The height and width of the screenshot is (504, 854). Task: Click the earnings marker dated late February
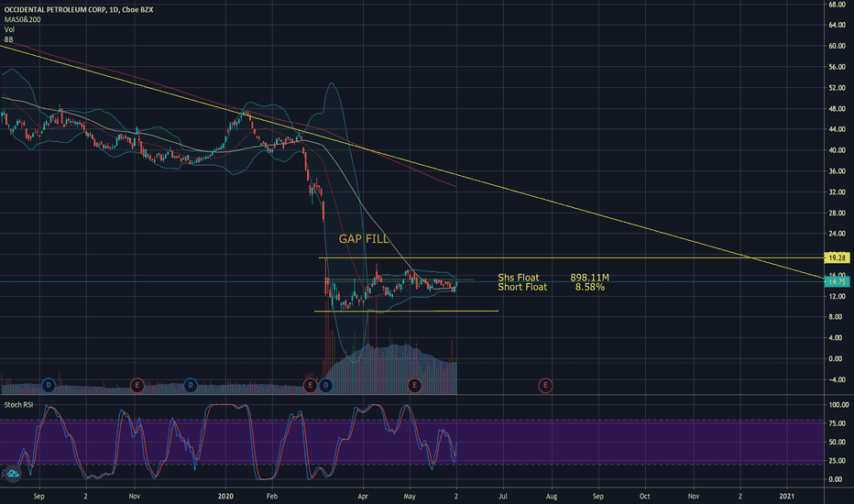point(310,385)
